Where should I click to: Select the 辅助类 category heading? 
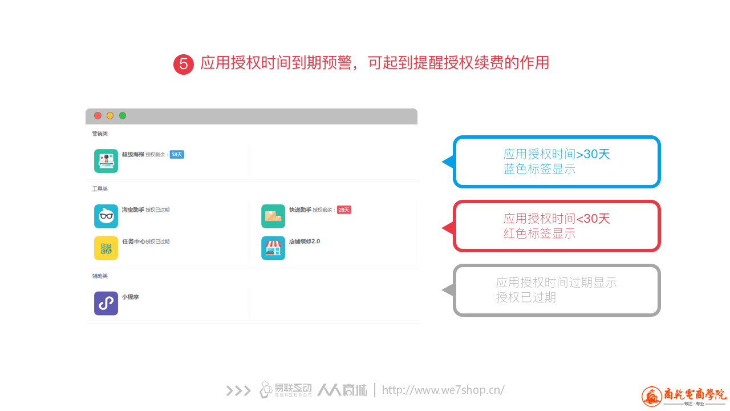click(x=100, y=276)
